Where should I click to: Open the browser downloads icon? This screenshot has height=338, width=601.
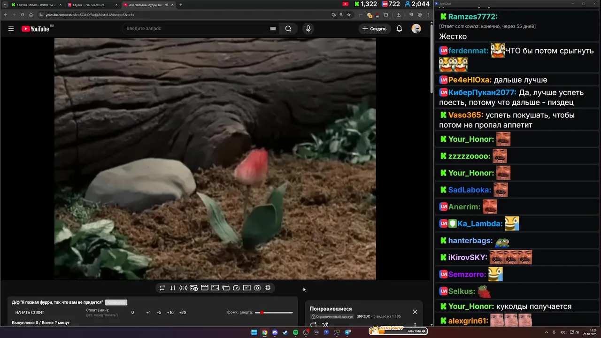click(x=399, y=15)
